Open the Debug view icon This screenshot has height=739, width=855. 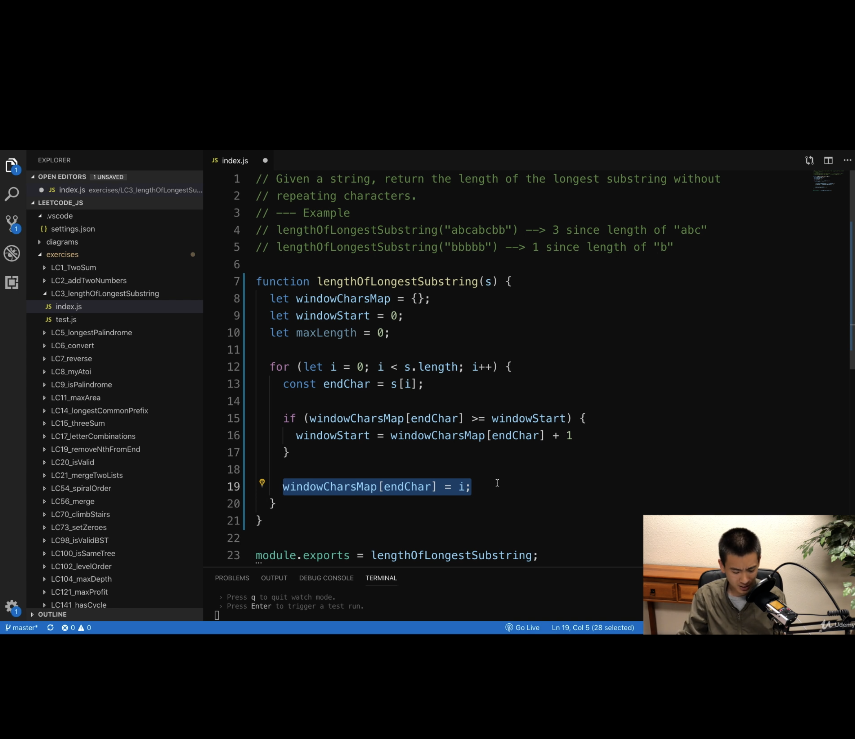coord(12,253)
